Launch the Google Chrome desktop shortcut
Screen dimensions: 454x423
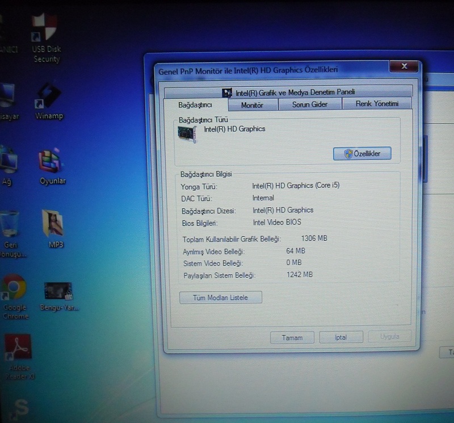tap(15, 297)
